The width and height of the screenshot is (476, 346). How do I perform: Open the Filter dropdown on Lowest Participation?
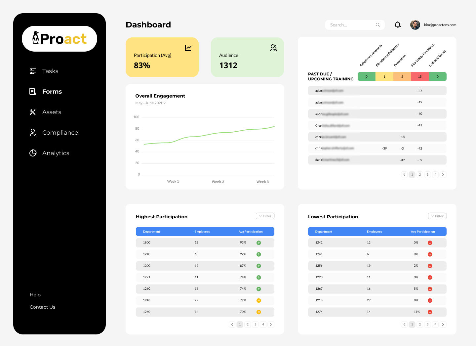pos(437,216)
